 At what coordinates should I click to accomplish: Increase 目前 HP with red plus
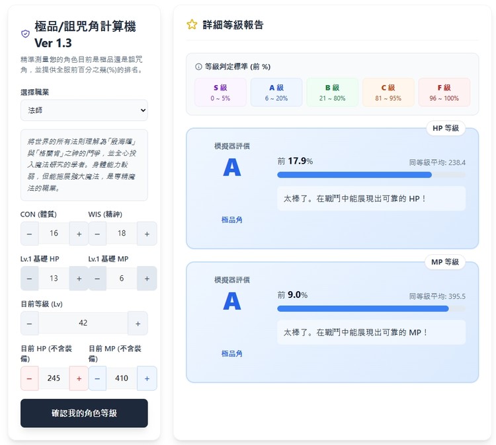(79, 378)
